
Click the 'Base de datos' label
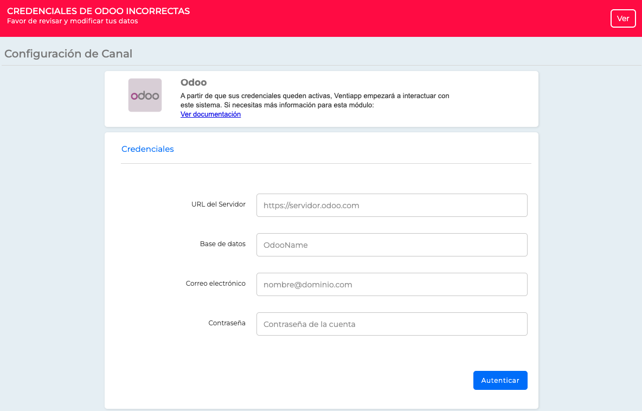click(x=223, y=244)
